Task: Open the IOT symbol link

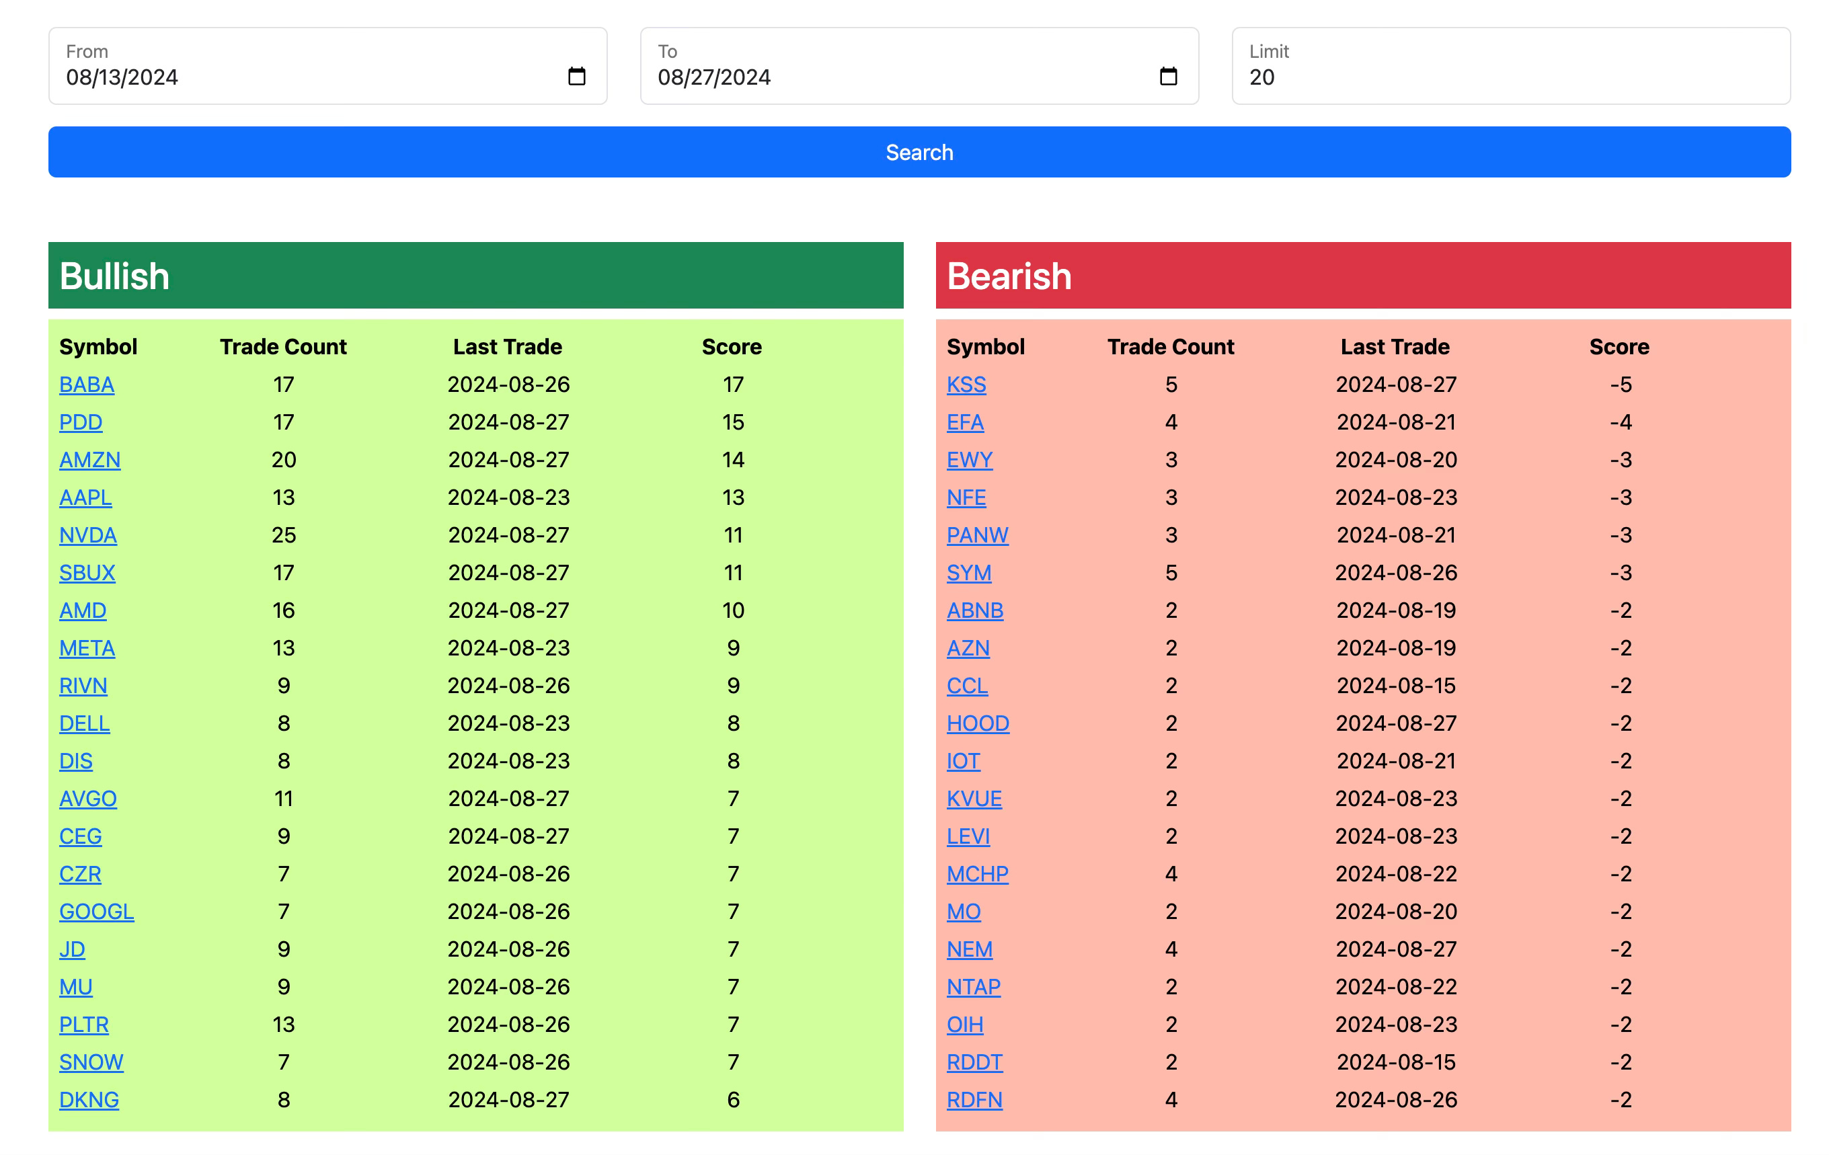Action: [x=963, y=761]
